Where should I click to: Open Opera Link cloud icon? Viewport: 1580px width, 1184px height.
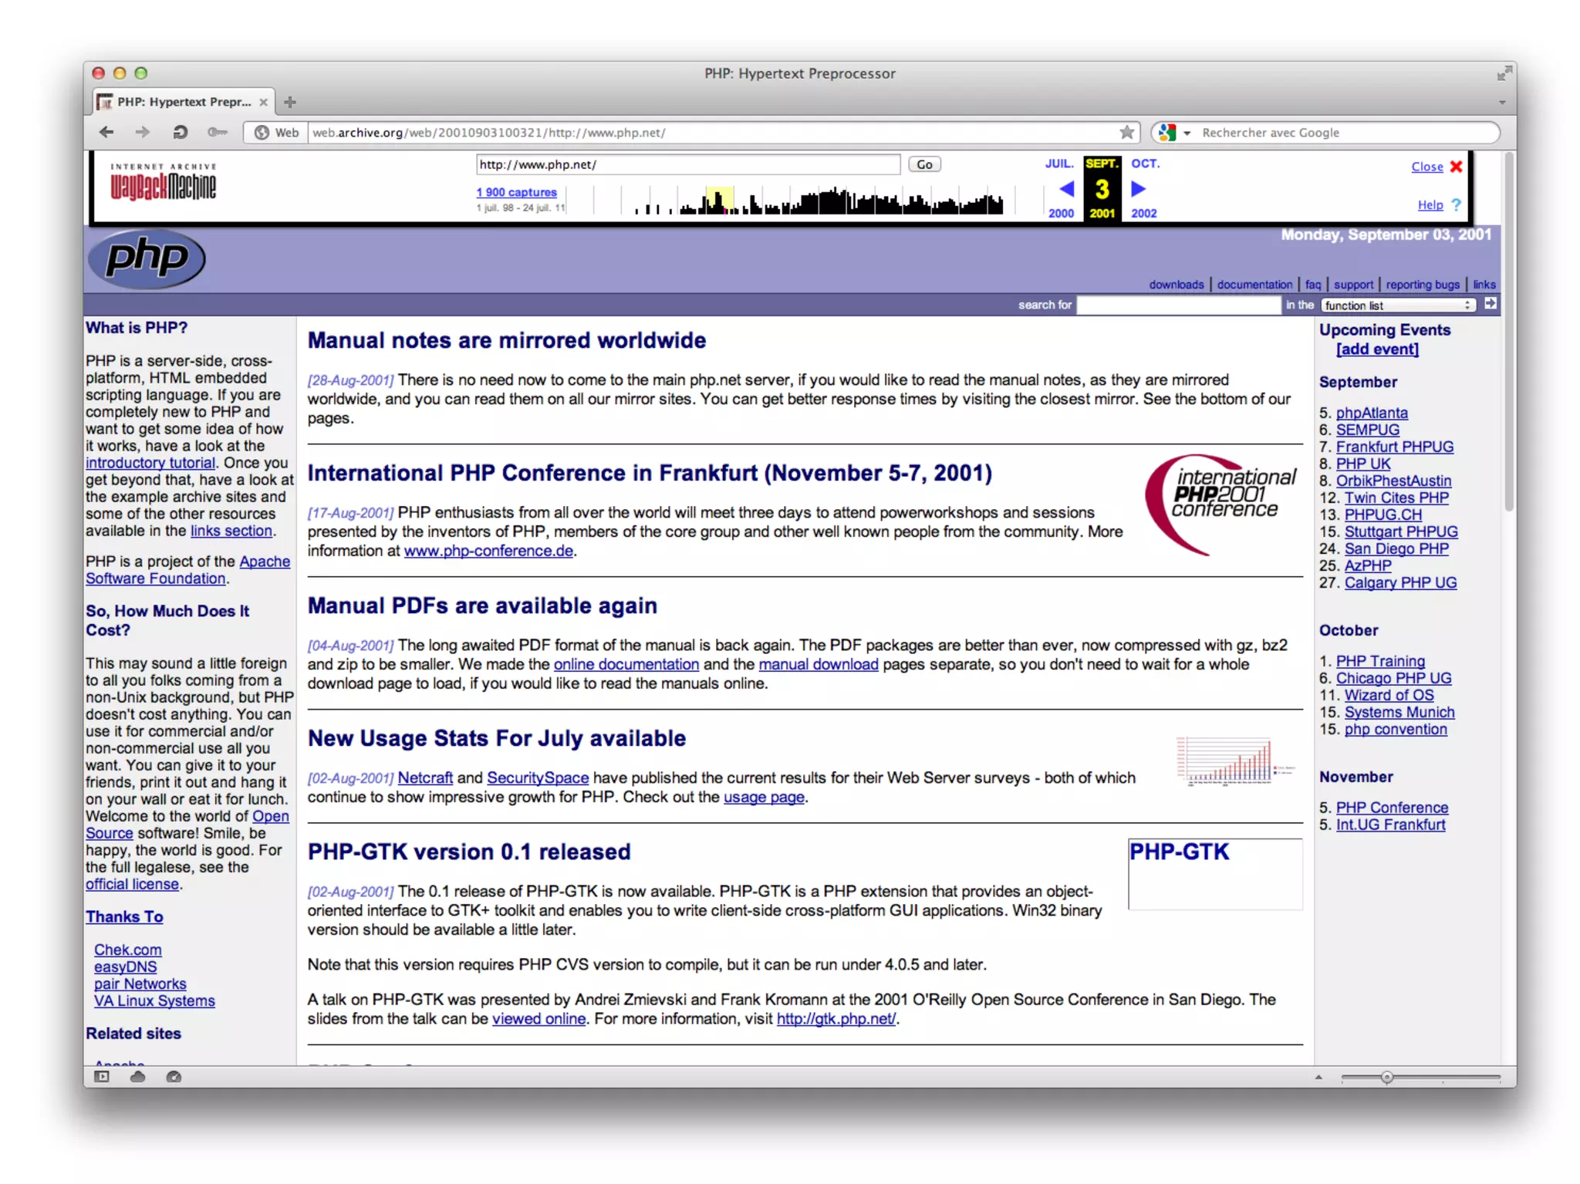point(137,1076)
